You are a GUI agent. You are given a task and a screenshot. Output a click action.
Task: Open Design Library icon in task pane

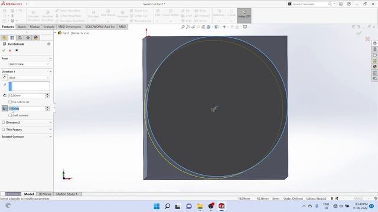374,49
